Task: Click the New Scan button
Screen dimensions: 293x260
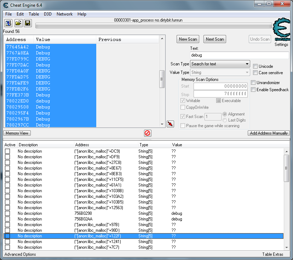Action: click(188, 39)
